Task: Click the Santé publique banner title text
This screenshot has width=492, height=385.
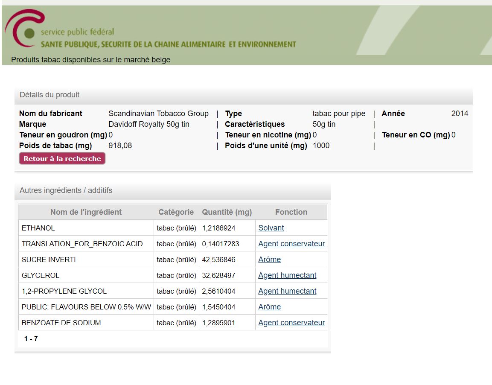Action: 169,44
